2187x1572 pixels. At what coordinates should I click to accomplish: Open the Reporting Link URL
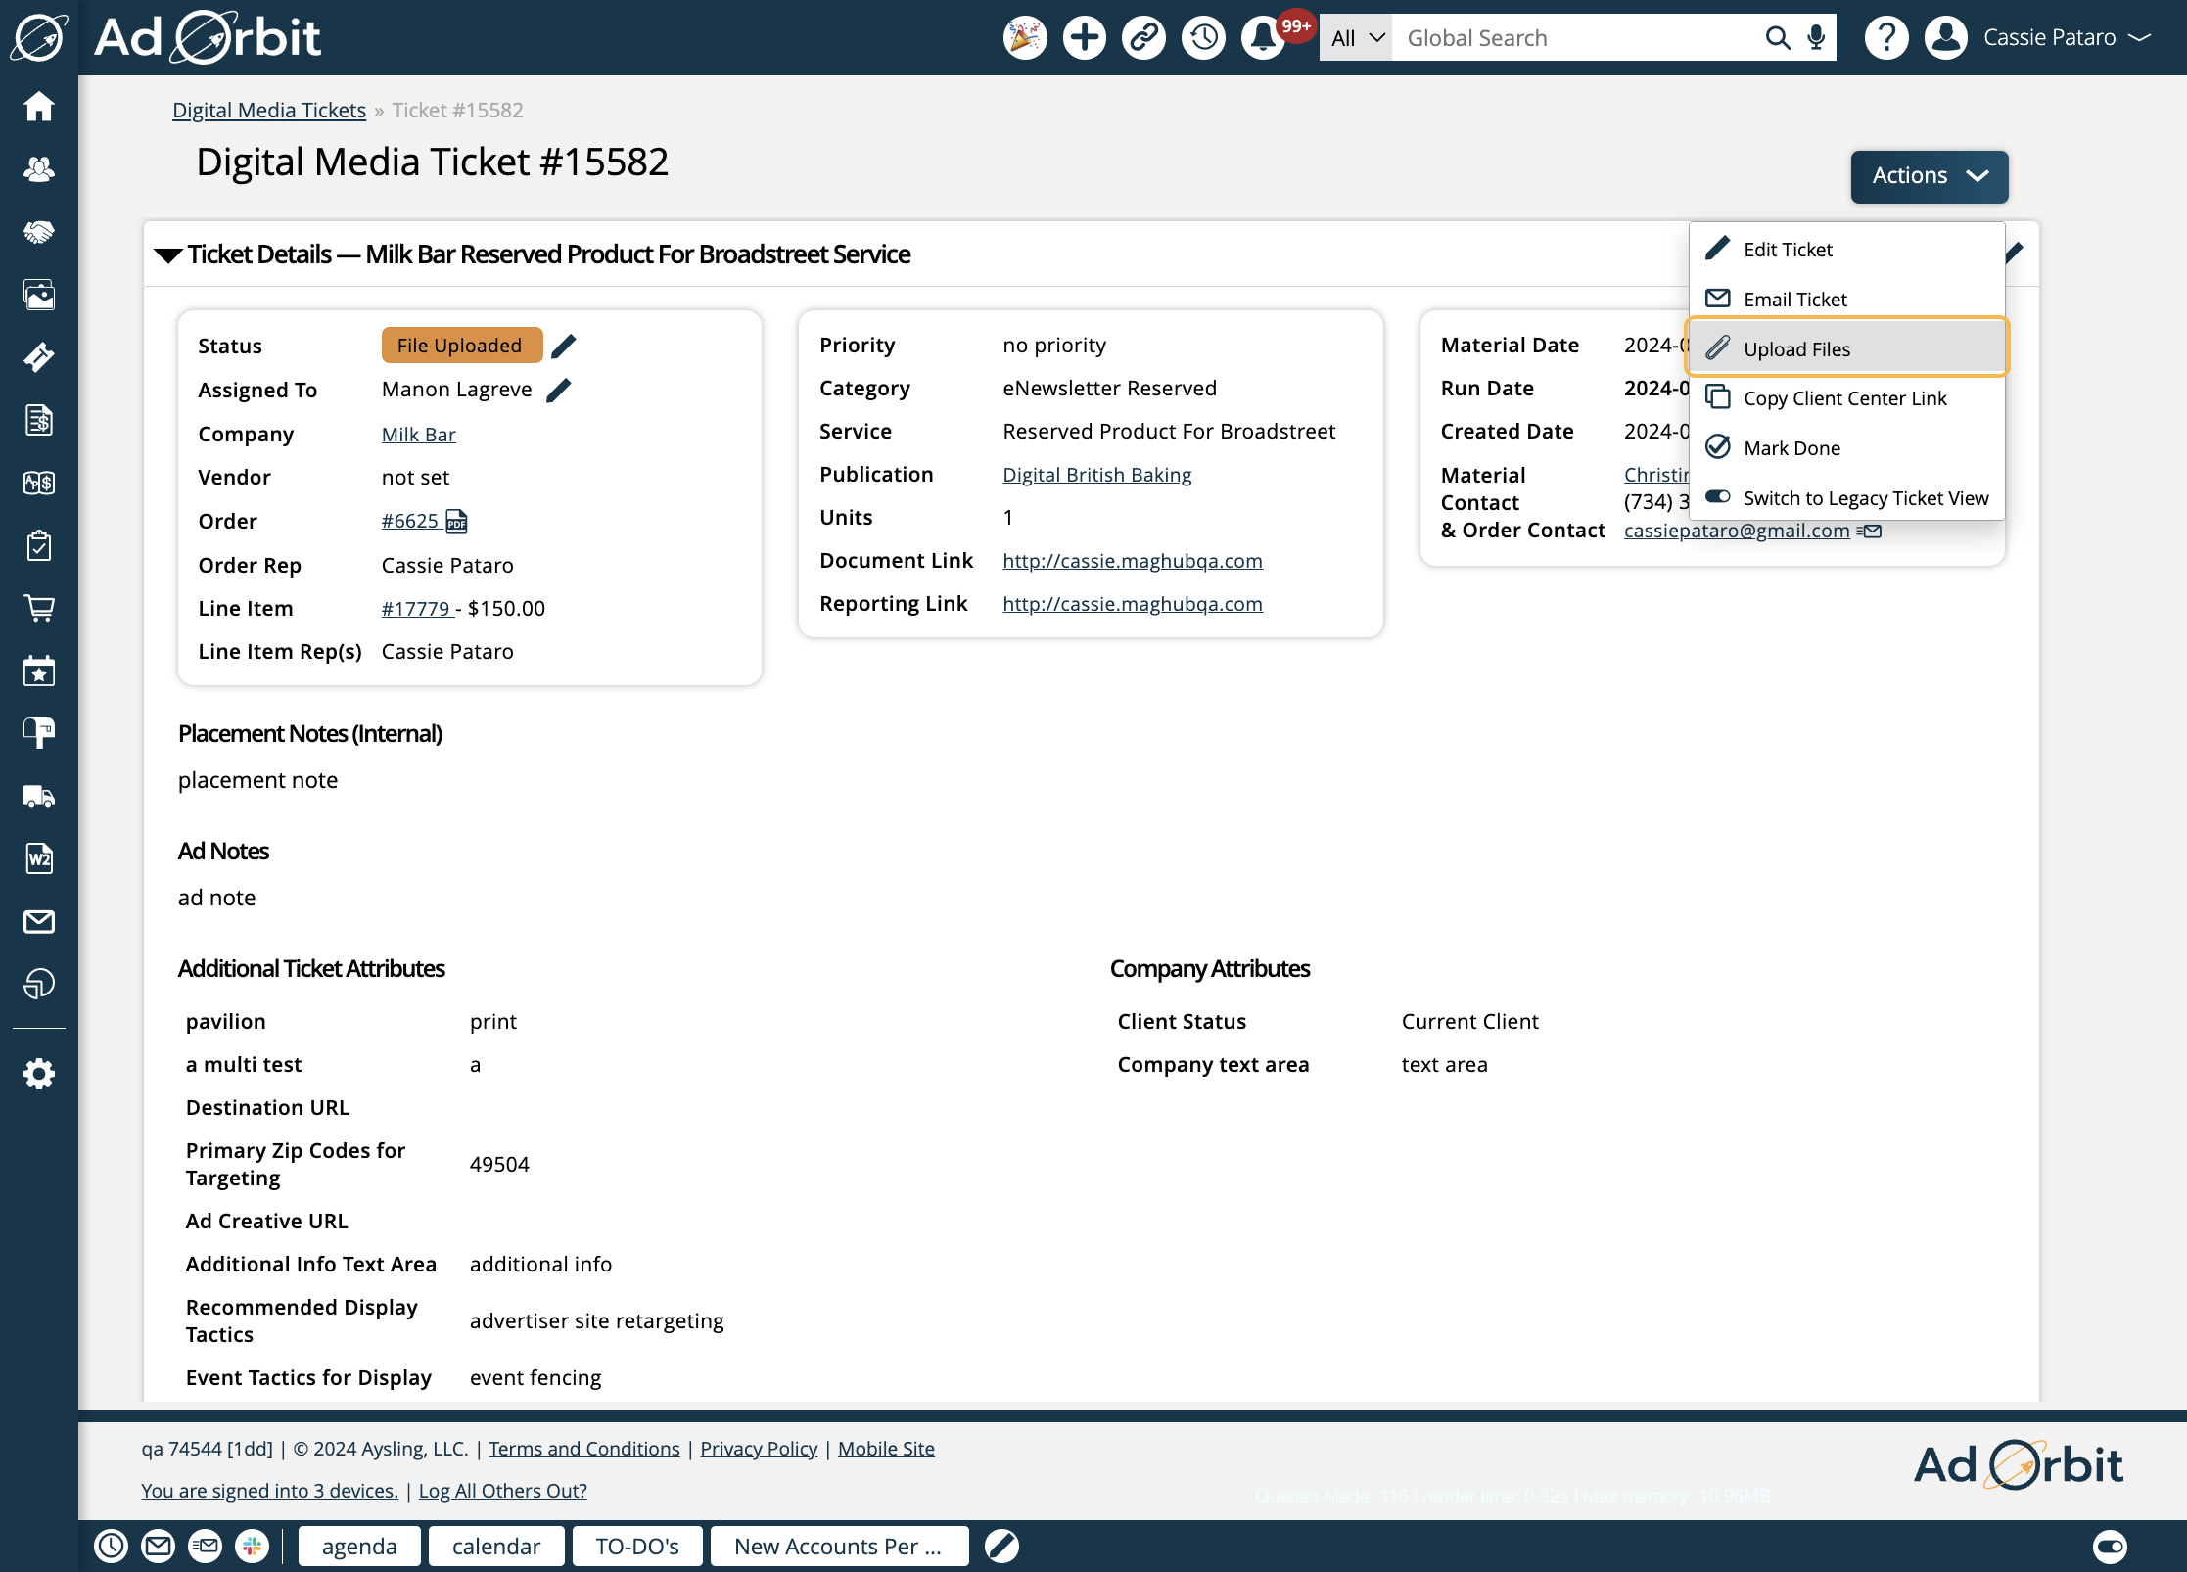[x=1133, y=603]
